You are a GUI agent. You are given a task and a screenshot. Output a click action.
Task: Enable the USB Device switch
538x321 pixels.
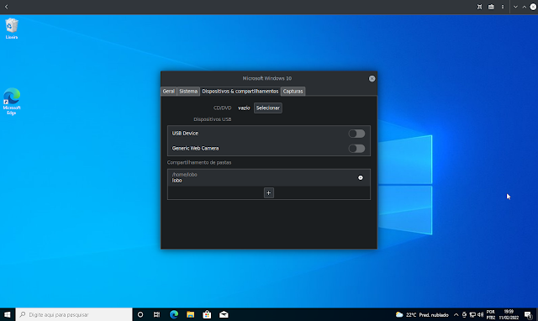pos(356,134)
